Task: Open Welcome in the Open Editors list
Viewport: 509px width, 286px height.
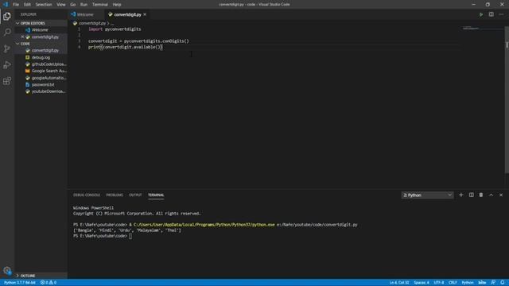Action: point(41,30)
